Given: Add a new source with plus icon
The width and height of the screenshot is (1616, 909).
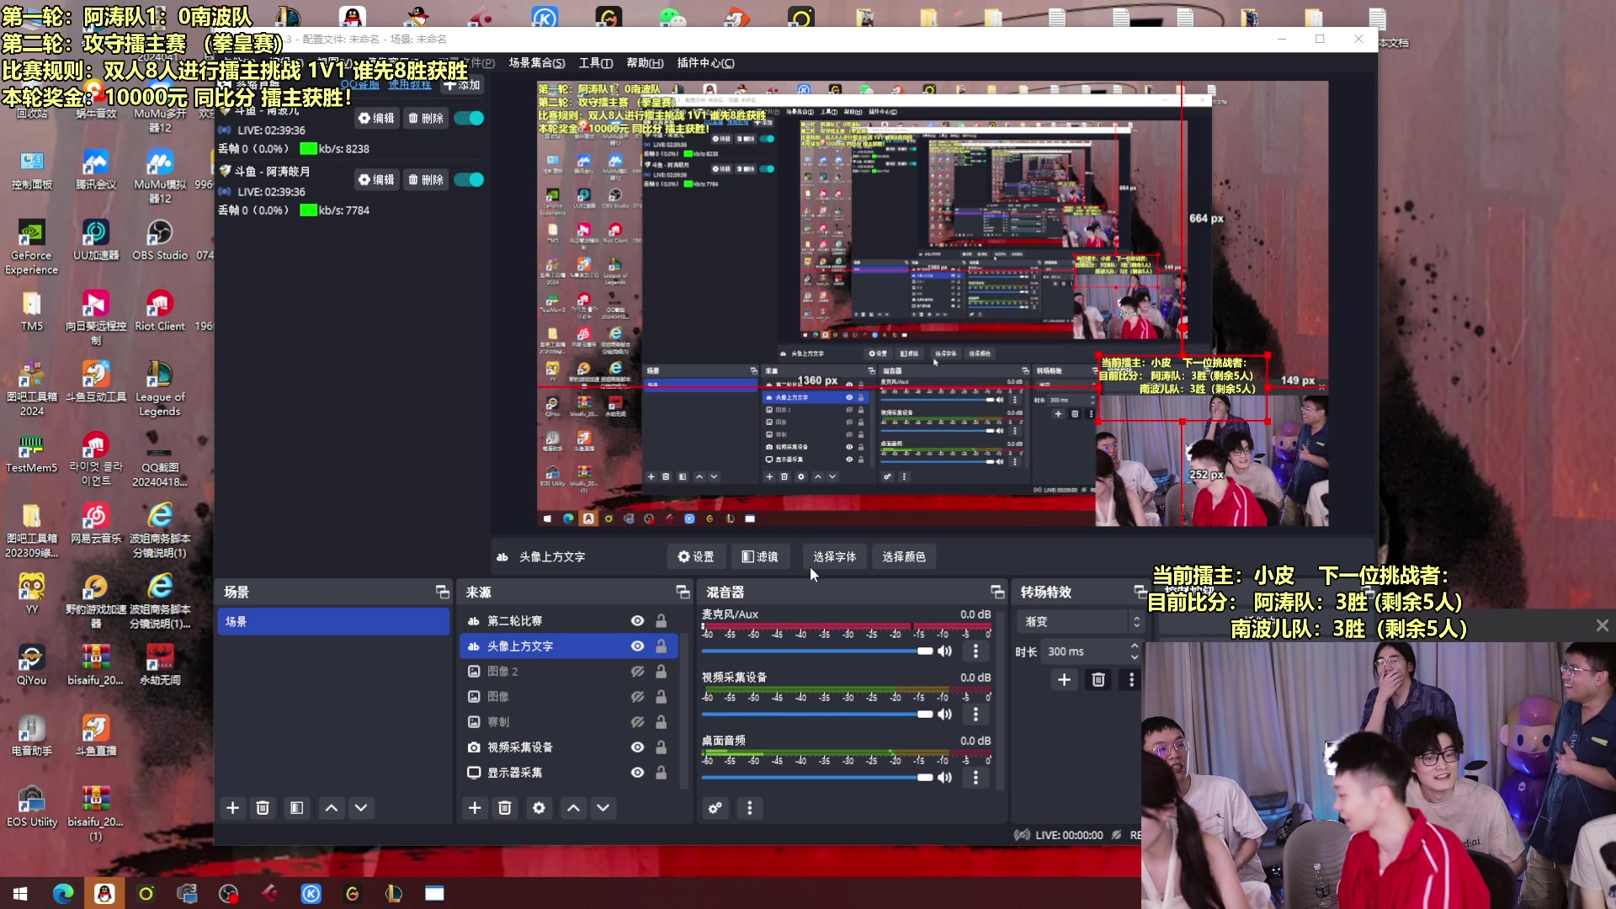Looking at the screenshot, I should tap(475, 808).
